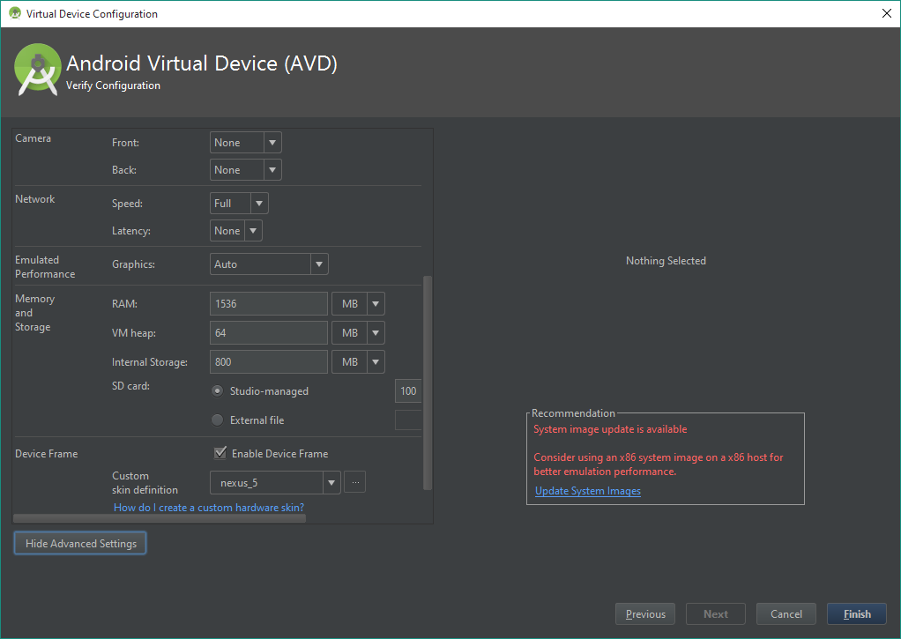Browse for custom skin with ellipsis button

click(355, 483)
